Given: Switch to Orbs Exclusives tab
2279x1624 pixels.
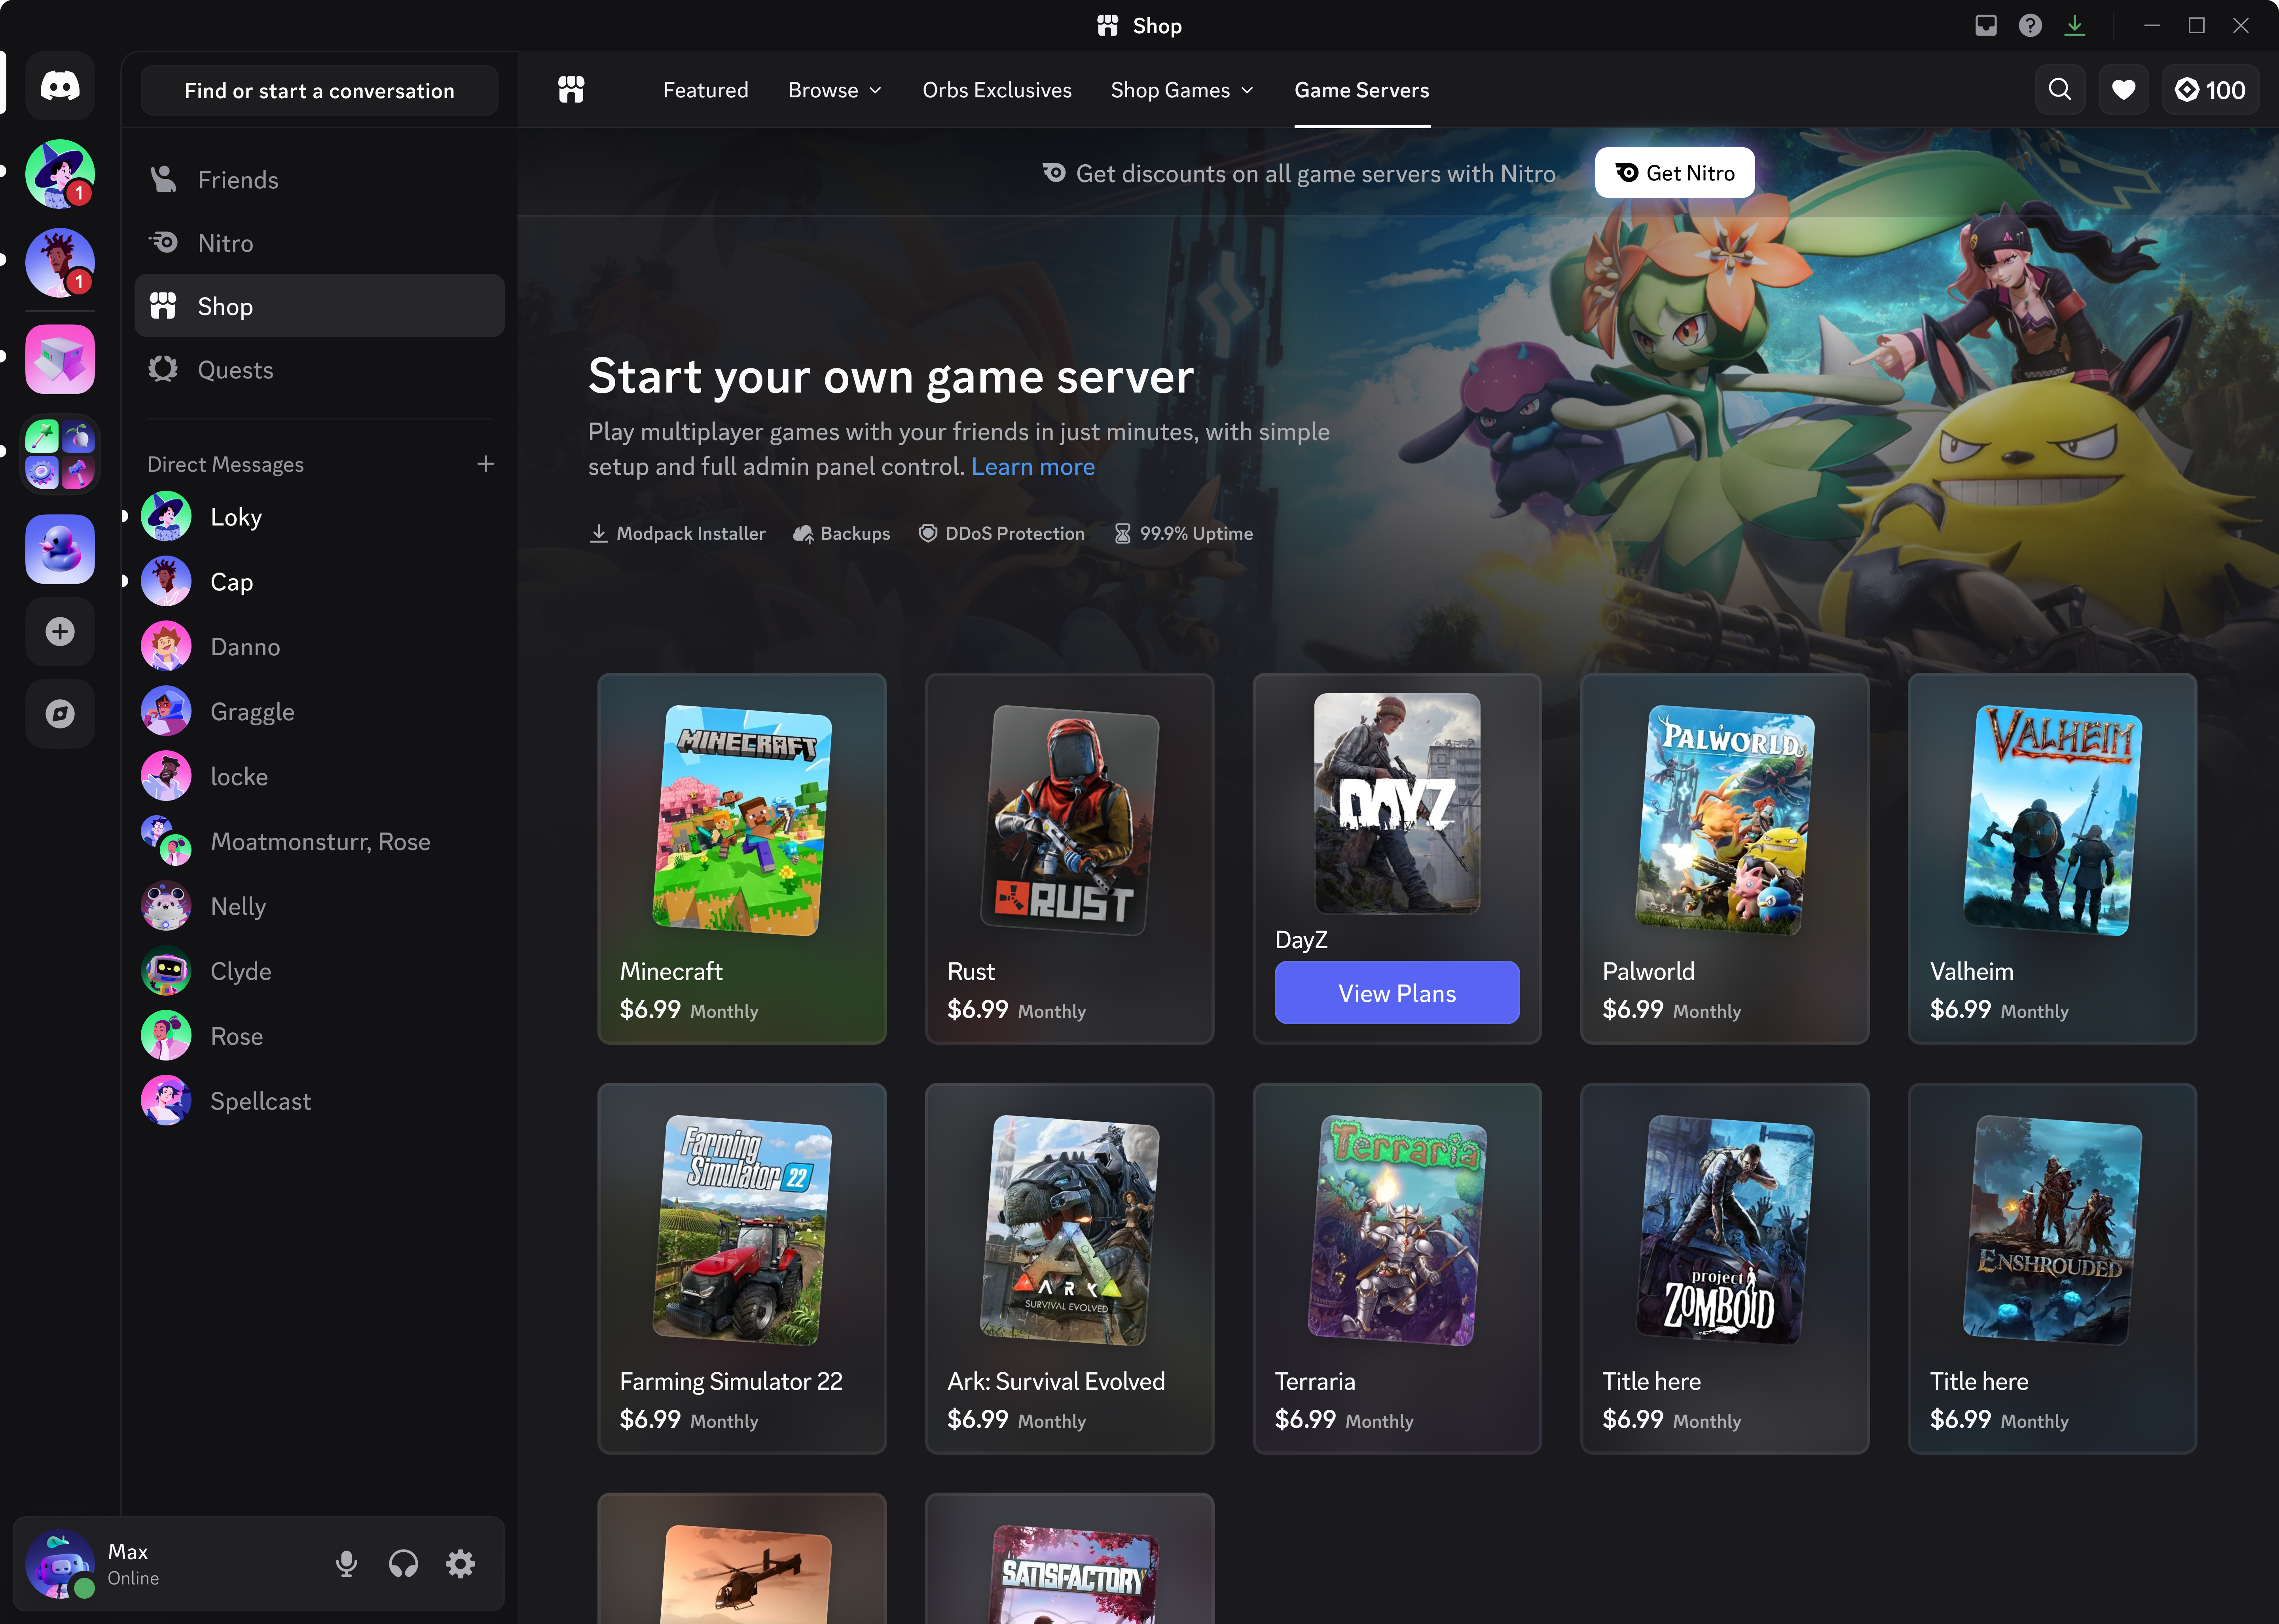Looking at the screenshot, I should point(997,90).
